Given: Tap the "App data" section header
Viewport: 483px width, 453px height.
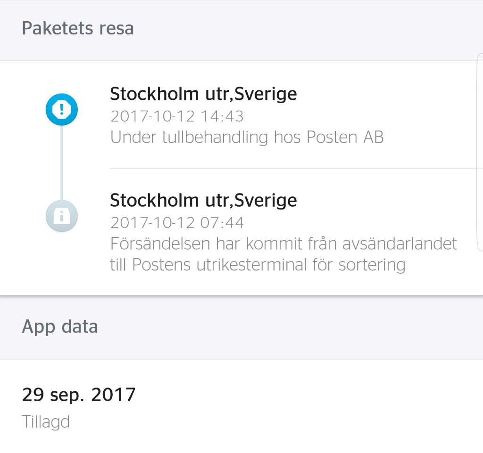Looking at the screenshot, I should (60, 326).
